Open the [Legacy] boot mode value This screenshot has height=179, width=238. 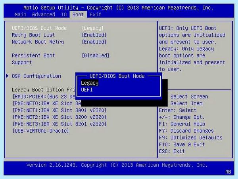click(92, 28)
